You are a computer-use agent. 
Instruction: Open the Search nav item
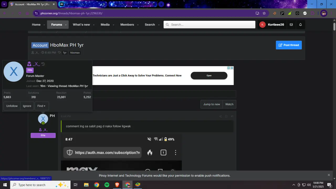point(150,24)
